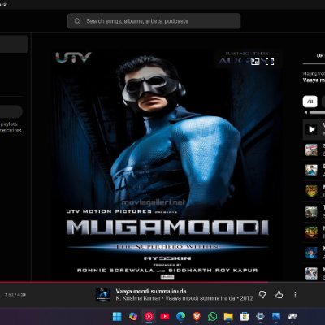Dislike the current song with the thumbs-down

262,295
